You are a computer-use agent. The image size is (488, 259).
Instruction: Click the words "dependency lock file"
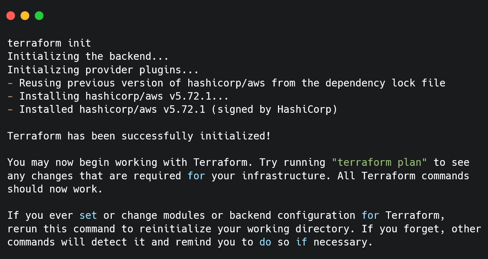coord(385,83)
